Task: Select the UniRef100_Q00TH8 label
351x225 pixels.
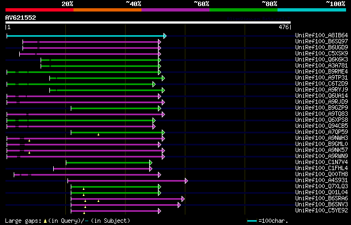Action: (321, 175)
